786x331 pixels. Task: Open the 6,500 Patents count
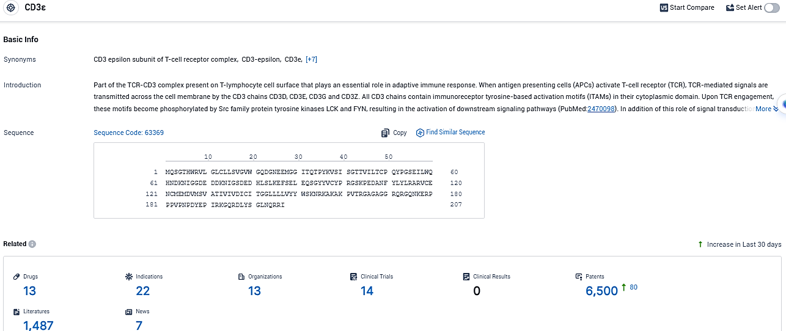tap(601, 291)
